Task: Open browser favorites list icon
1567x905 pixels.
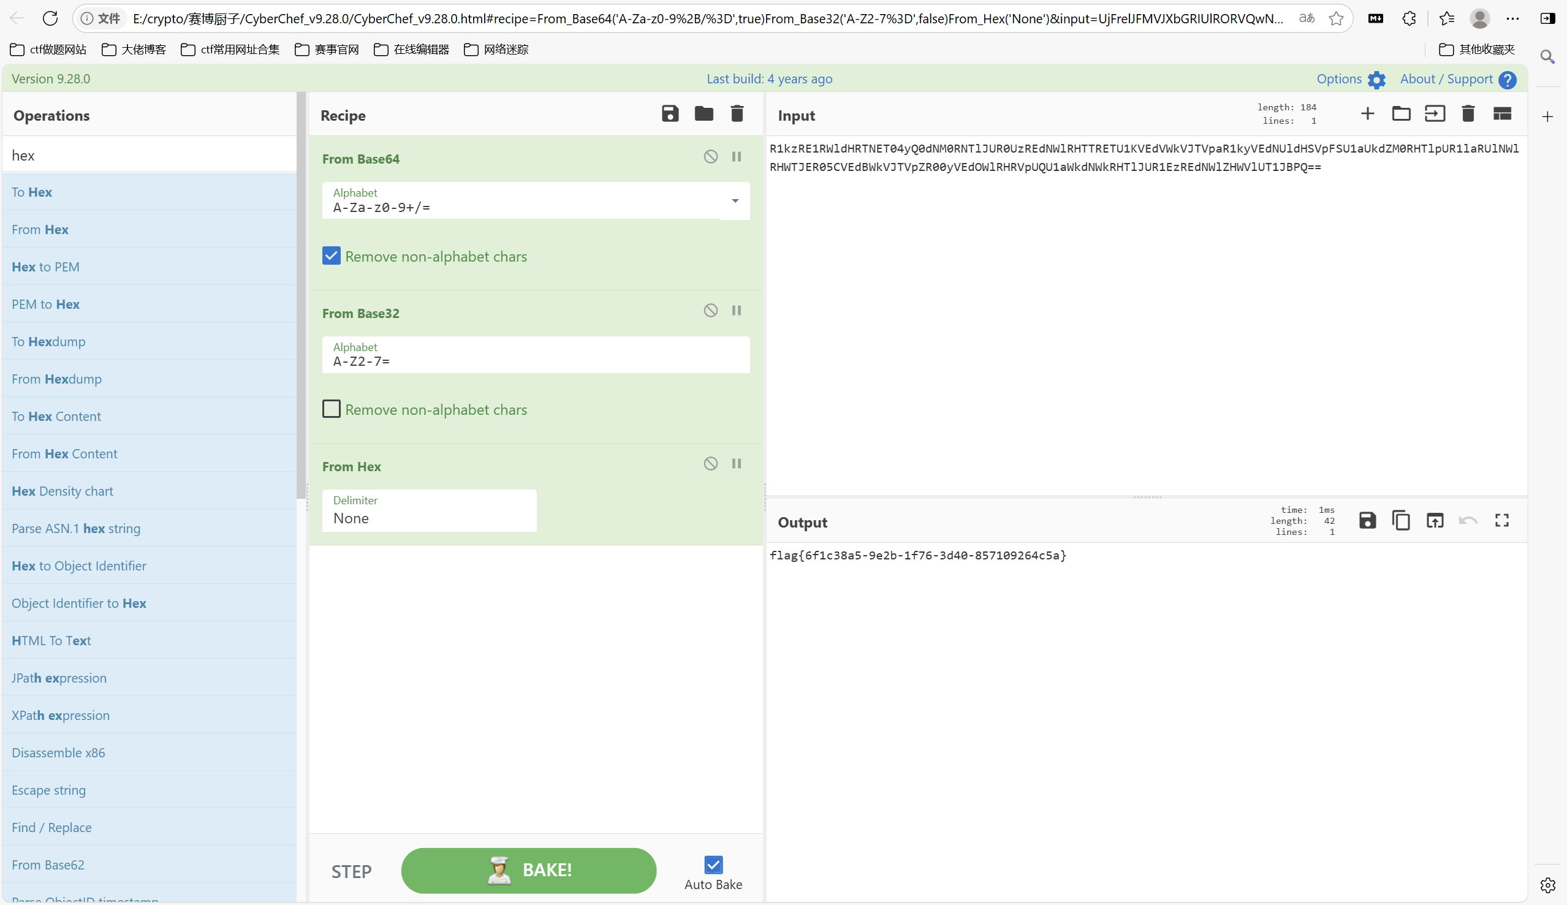Action: pos(1446,18)
